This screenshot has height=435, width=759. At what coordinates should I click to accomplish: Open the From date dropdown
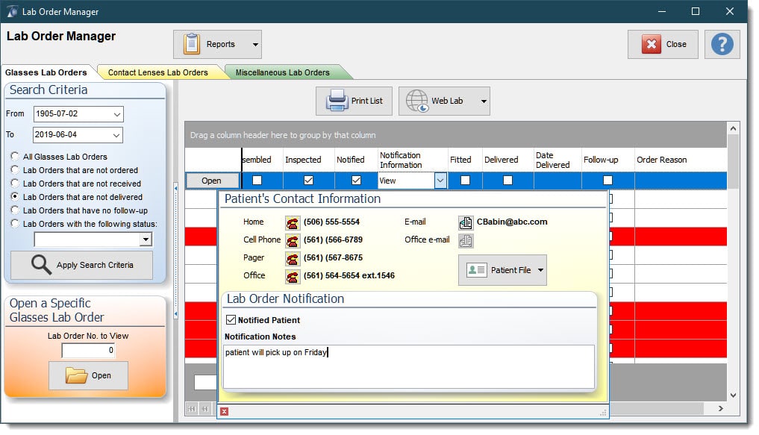[117, 114]
